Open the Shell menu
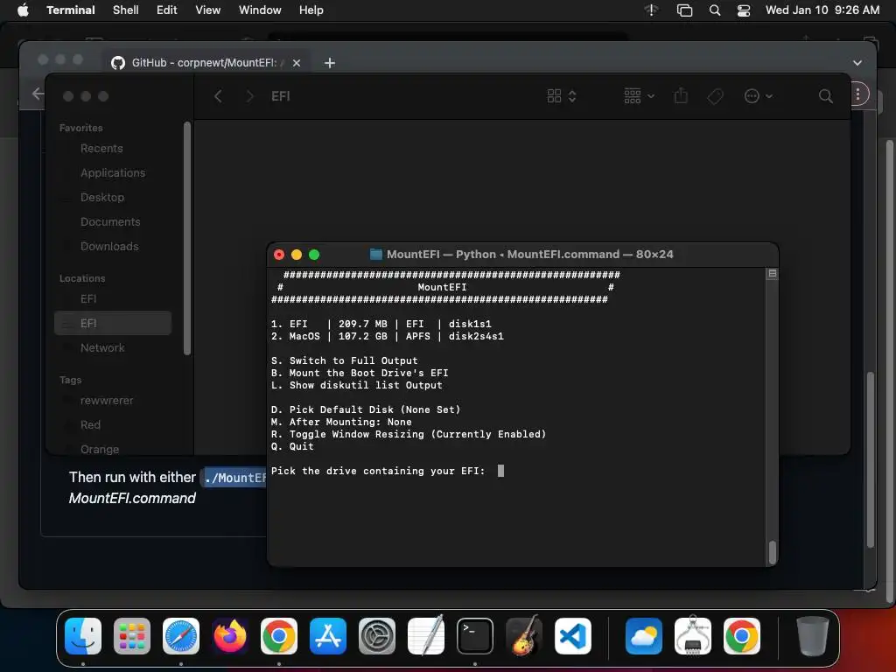896x672 pixels. click(126, 10)
